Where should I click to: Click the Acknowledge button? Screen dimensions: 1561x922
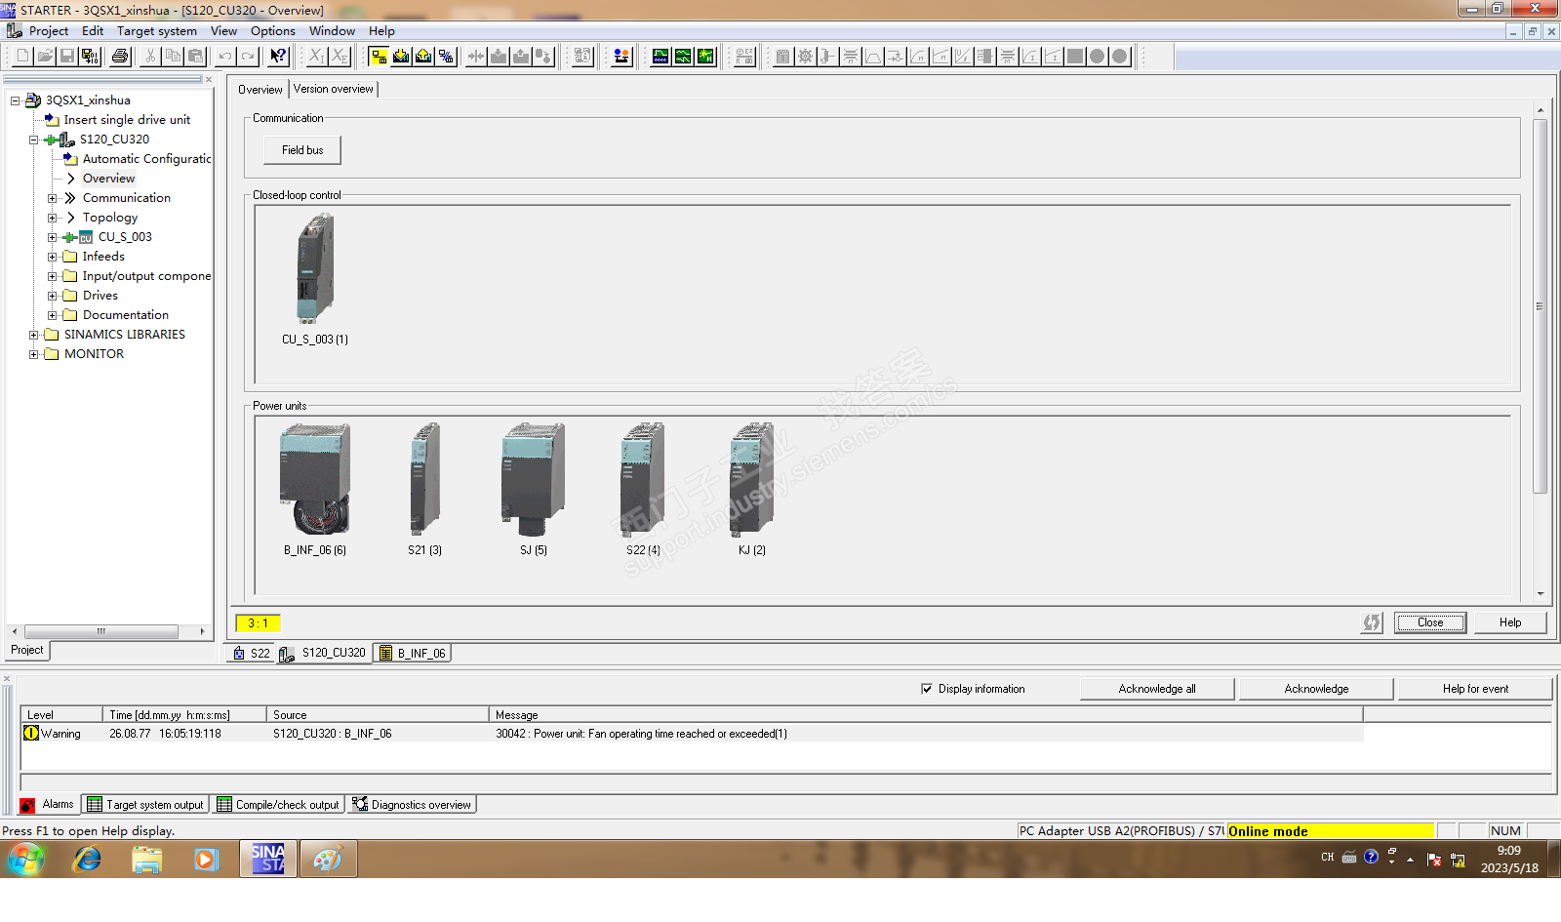click(x=1316, y=689)
